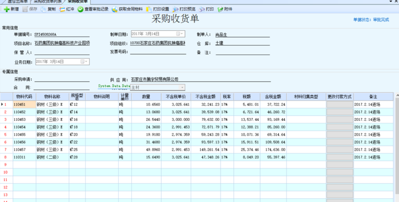This screenshot has height=202, width=399.
Task: Click the 材料归集类型 column header
Action: coord(306,97)
